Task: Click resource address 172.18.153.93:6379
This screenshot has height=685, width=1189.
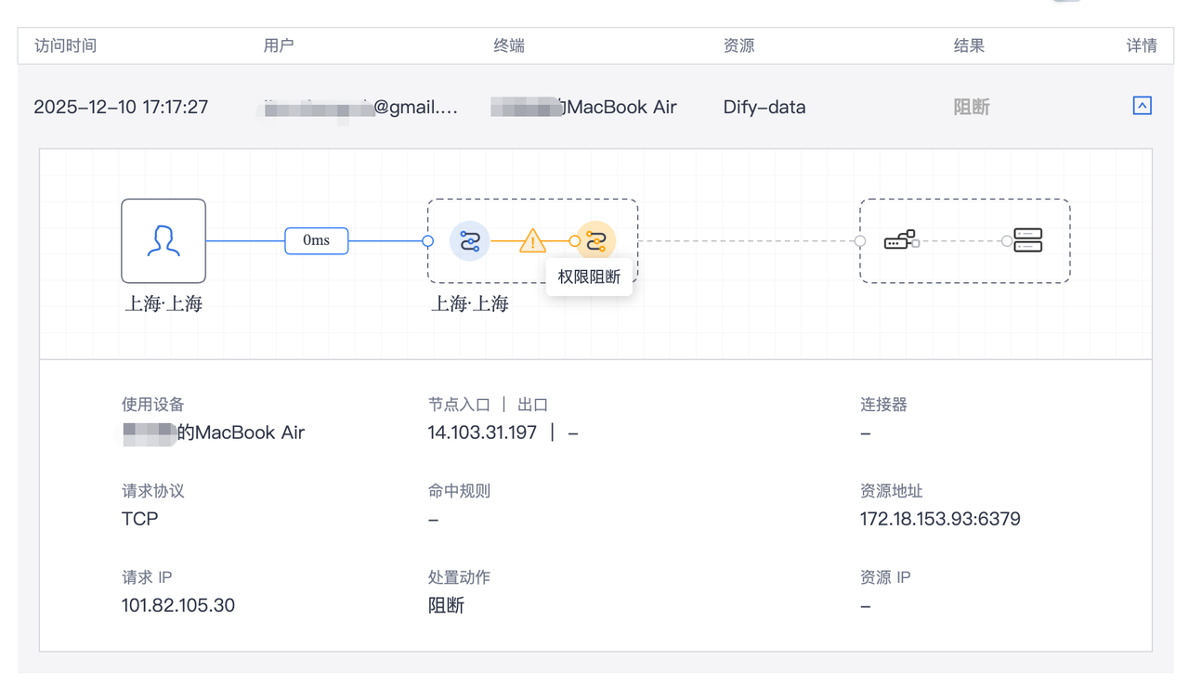Action: [x=940, y=519]
